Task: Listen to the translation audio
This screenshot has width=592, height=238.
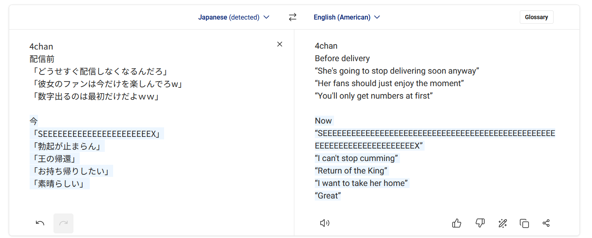Action: 324,223
